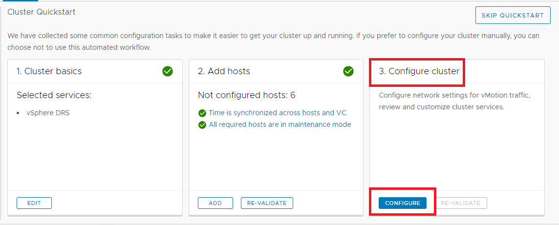Start cluster setup with the CONFIGURE button
Viewport: 559px width, 225px height.
pyautogui.click(x=403, y=203)
